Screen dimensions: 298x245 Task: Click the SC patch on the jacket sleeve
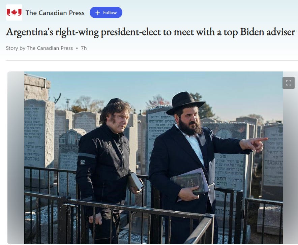[x=83, y=162]
